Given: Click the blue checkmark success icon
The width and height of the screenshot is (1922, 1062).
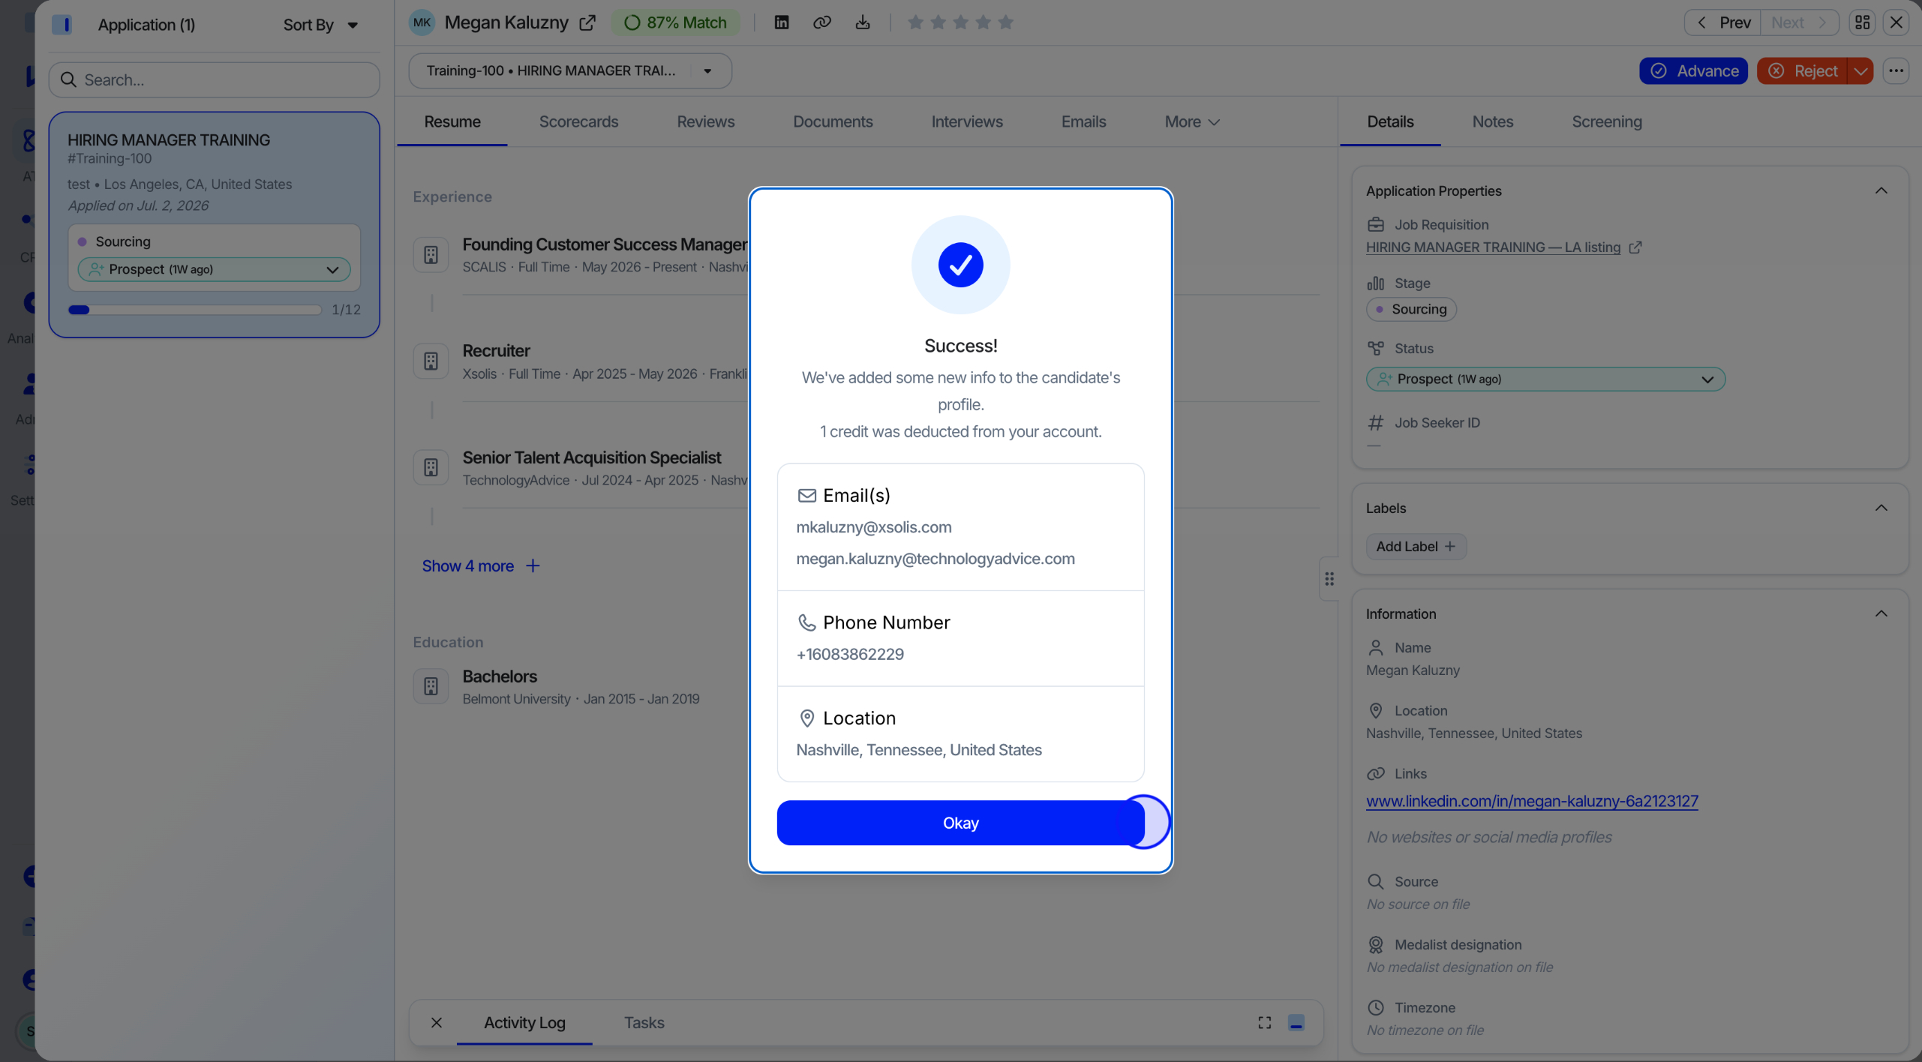Looking at the screenshot, I should (x=960, y=264).
